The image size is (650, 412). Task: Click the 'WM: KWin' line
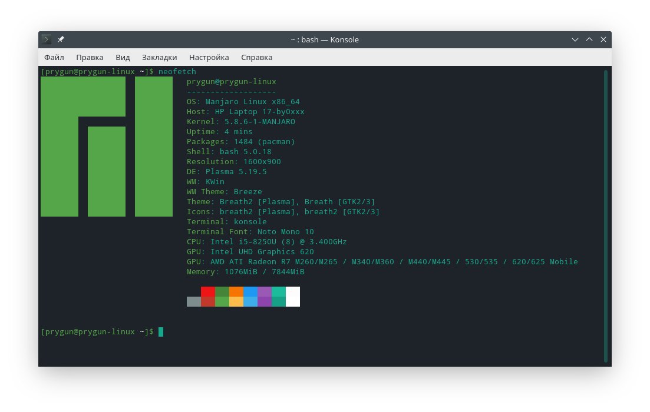205,181
